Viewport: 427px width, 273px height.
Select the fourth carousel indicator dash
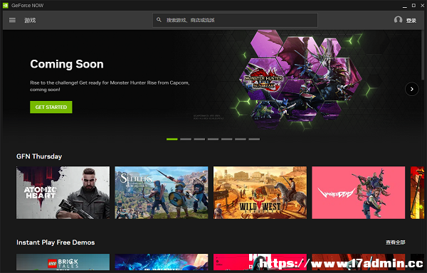[x=213, y=139]
